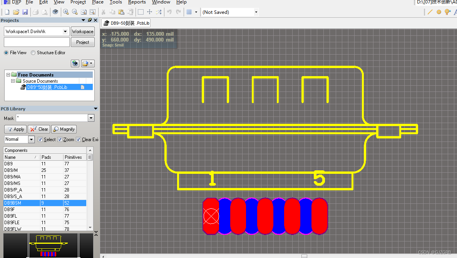This screenshot has width=457, height=258.
Task: Click the Open file folder icon
Action: 16,12
